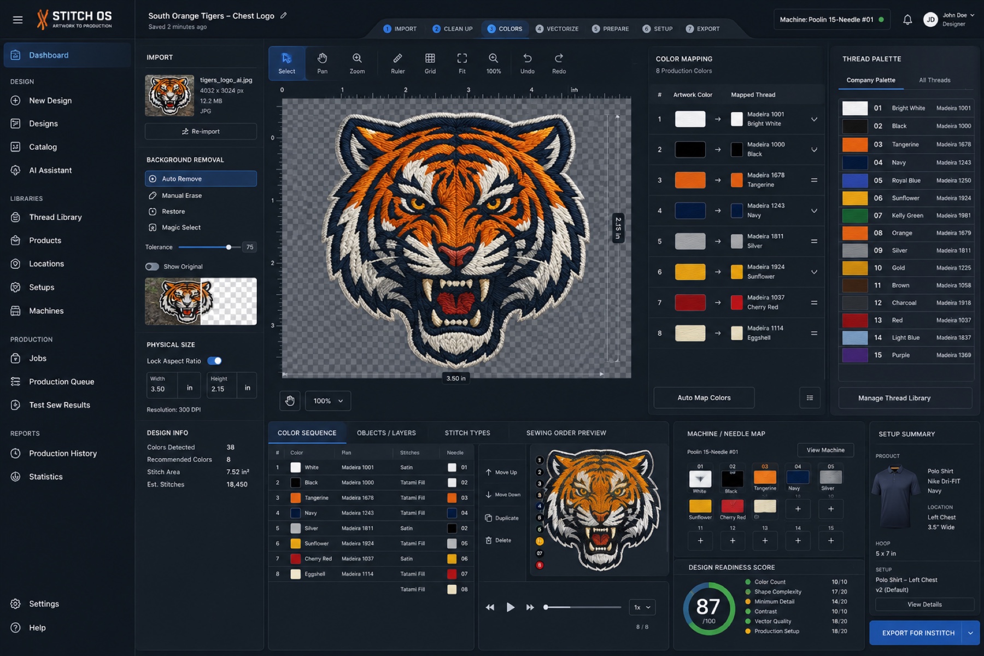
Task: Open Export for Instinct arrow dropdown
Action: tap(971, 633)
